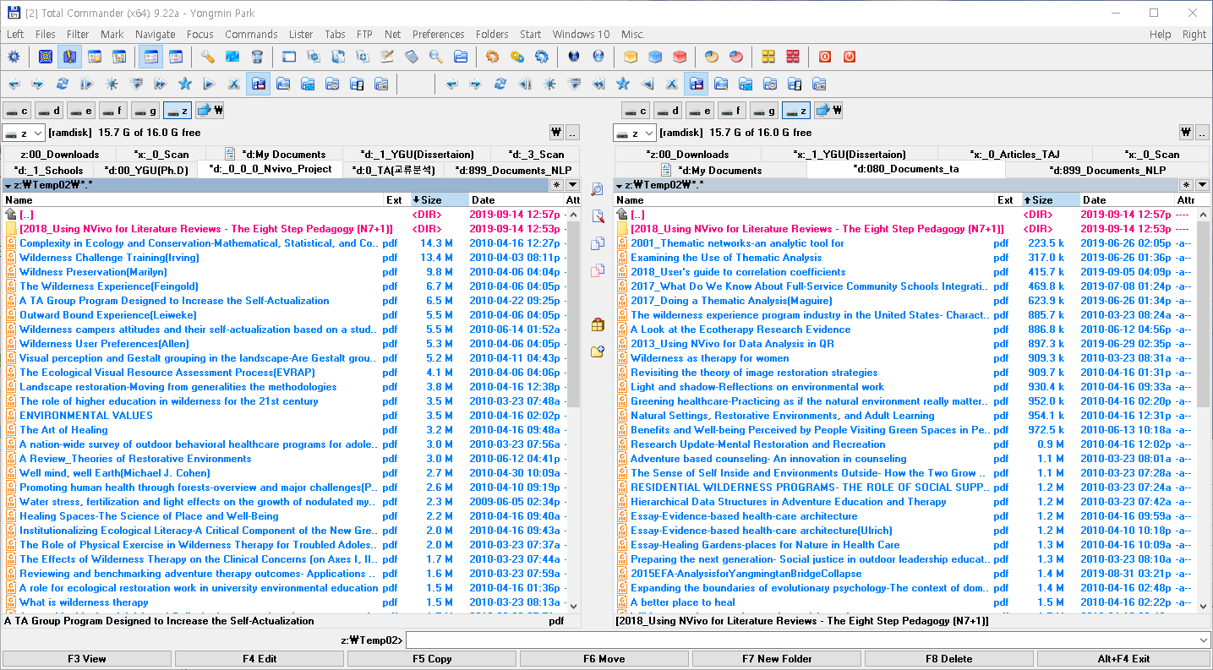Click the red cube icon in the toolbar
Screen dimensions: 1213x670
(x=680, y=57)
